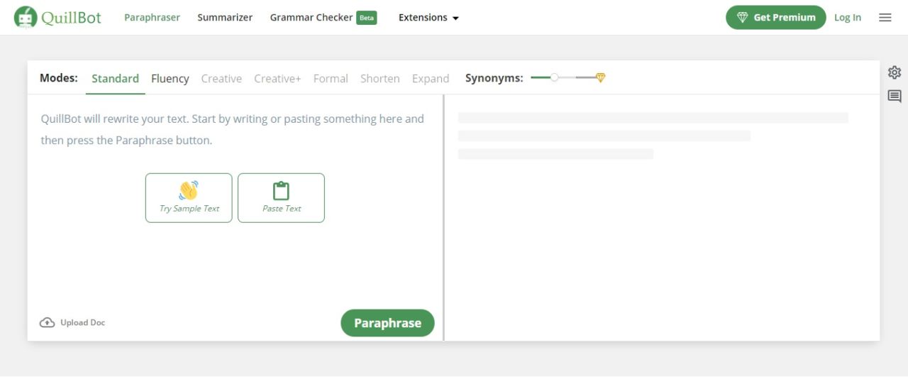Screen dimensions: 908x377
Task: Click the Get Premium button
Action: click(776, 18)
